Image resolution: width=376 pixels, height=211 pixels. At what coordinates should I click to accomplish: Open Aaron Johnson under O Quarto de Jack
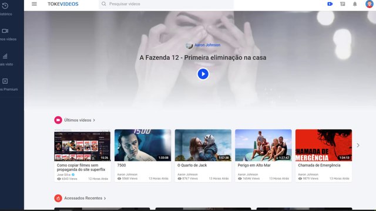pos(188,175)
